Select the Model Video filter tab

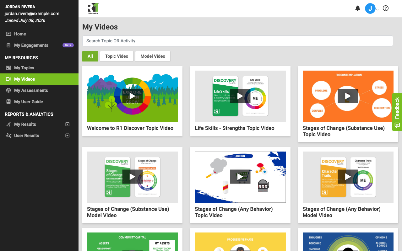(153, 56)
